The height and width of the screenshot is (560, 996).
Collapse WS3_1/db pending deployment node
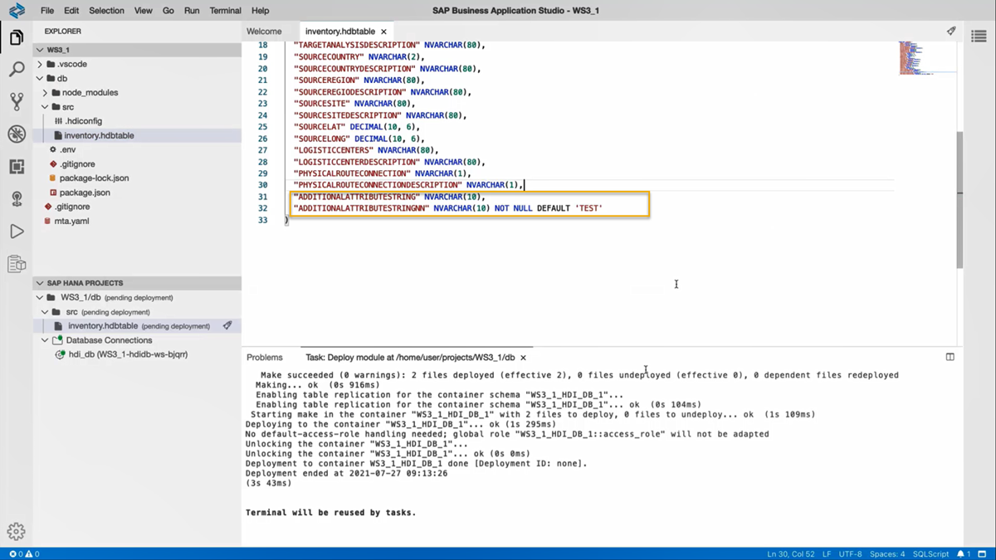40,297
